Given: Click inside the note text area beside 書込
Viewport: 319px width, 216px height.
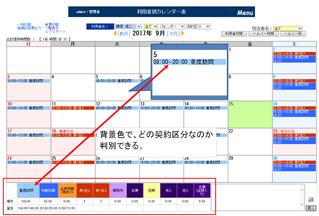Looking at the screenshot, I should click(257, 197).
